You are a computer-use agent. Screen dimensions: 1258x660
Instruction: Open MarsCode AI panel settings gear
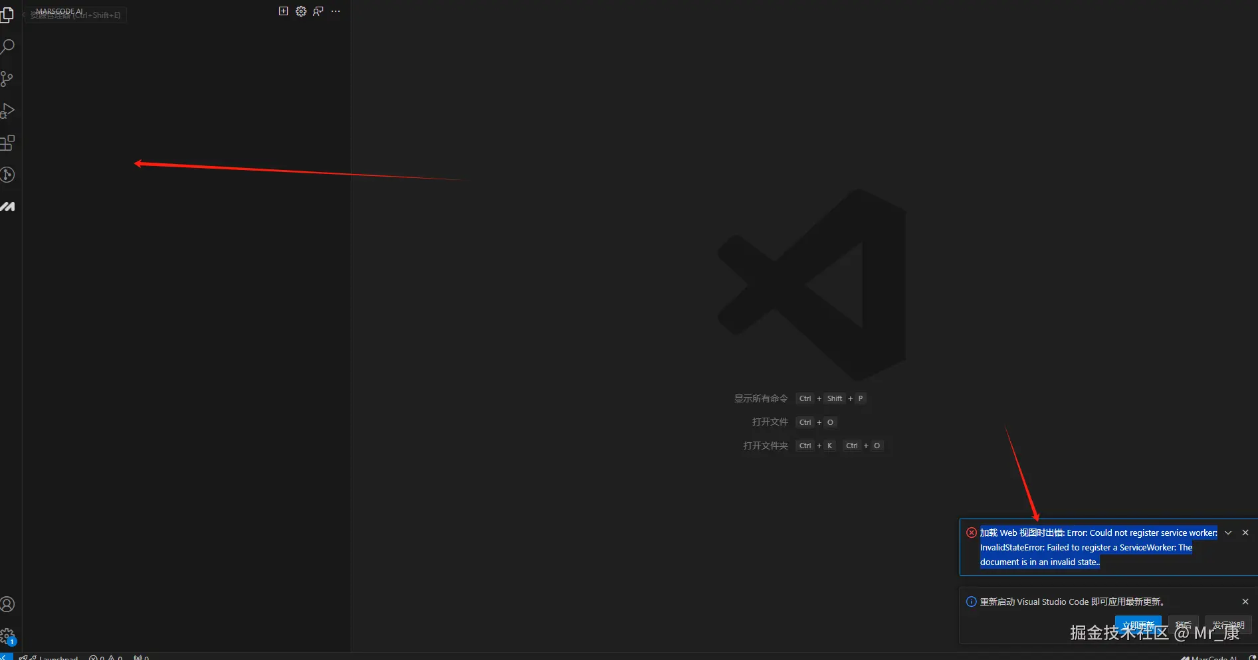301,11
